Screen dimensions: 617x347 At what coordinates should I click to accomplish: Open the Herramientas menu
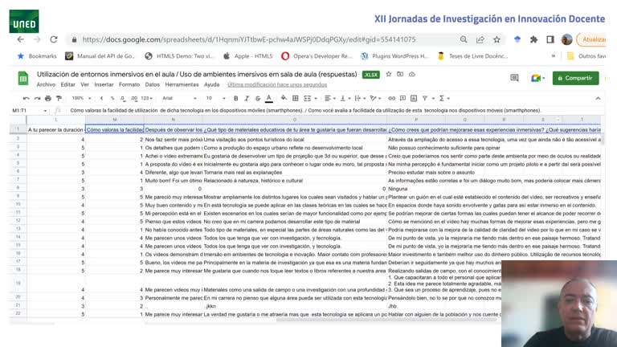[182, 84]
